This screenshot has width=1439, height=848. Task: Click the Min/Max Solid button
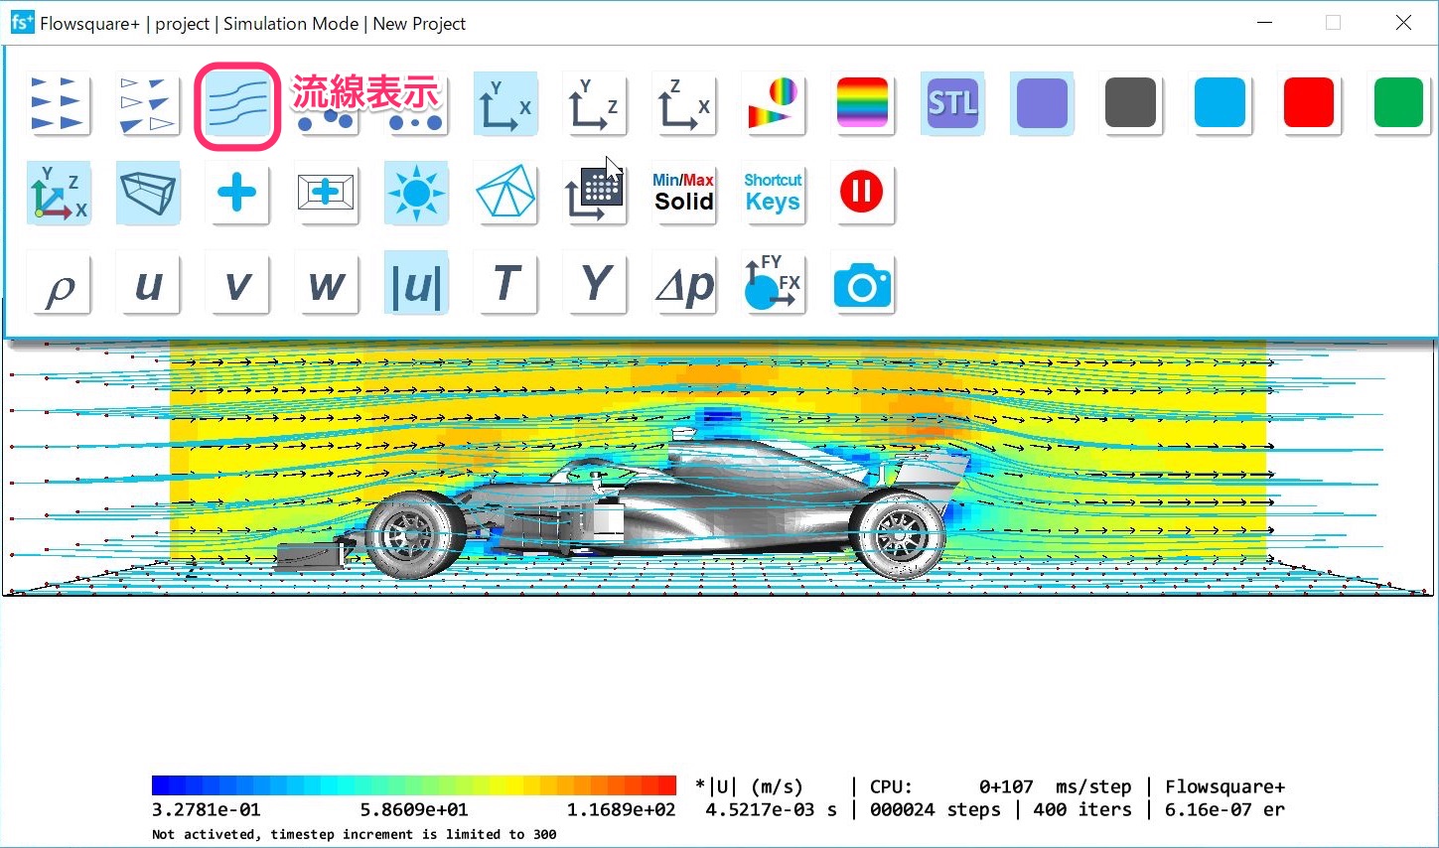(684, 193)
